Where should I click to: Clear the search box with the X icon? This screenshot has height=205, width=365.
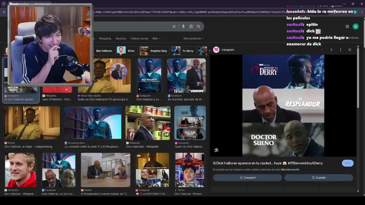pos(174,26)
